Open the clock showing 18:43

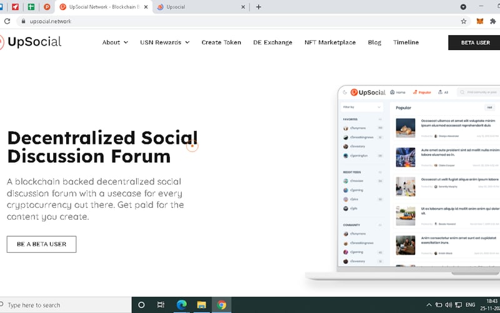pos(489,305)
